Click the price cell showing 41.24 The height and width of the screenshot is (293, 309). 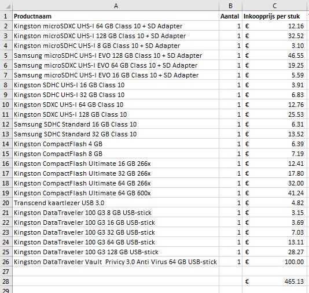pos(274,192)
